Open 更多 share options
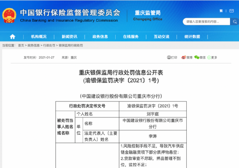This screenshot has width=239, height=168. [x=212, y=57]
